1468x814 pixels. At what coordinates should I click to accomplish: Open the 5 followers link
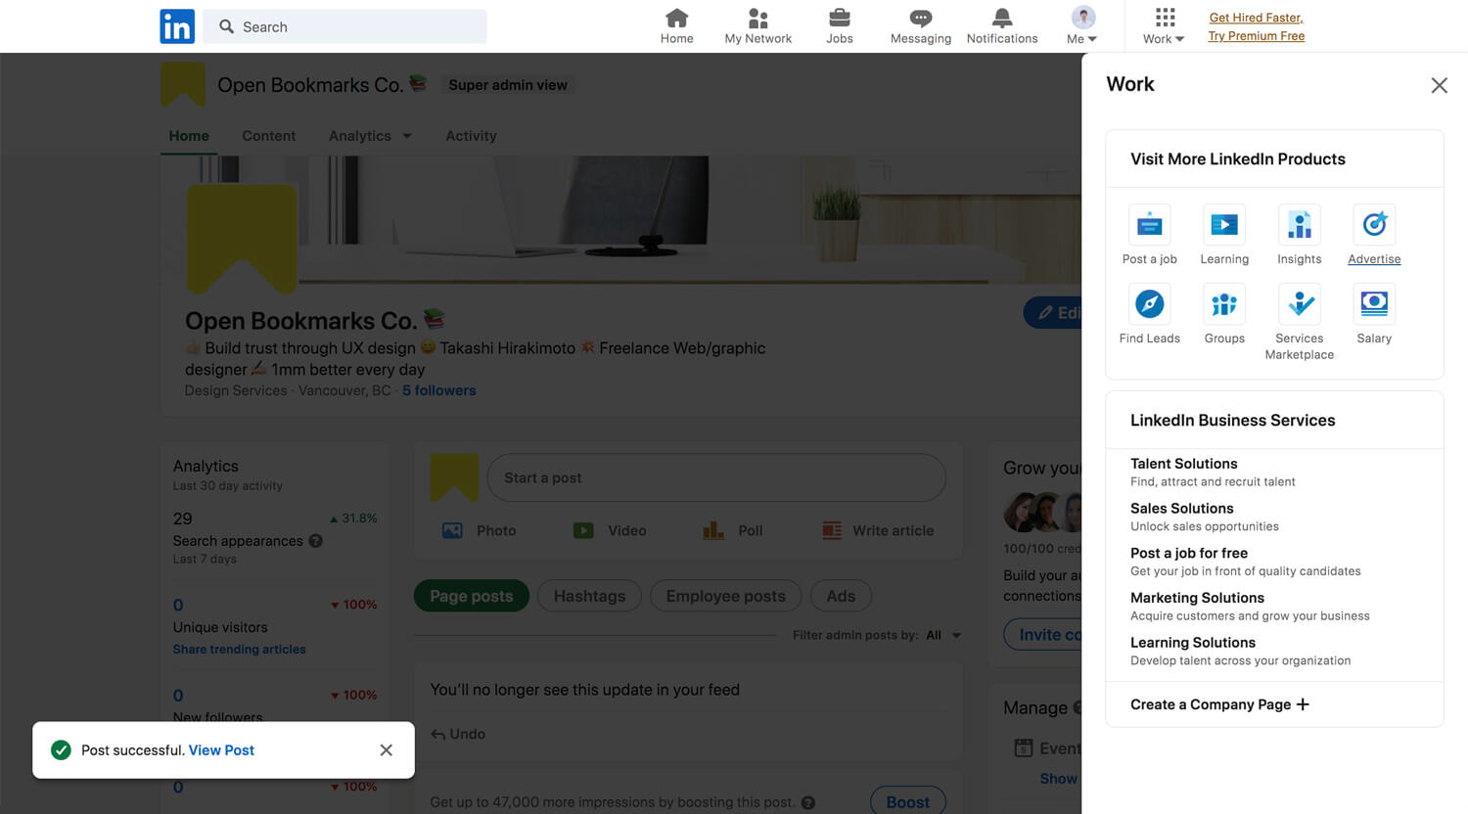pos(438,390)
